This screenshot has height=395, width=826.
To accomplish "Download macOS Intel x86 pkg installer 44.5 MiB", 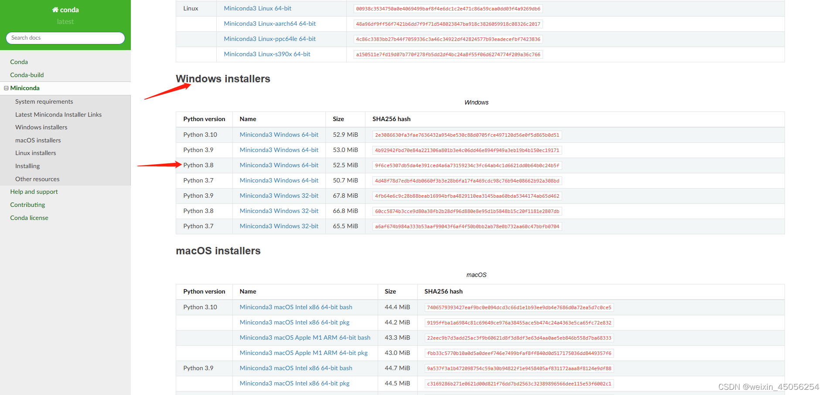I will point(295,383).
